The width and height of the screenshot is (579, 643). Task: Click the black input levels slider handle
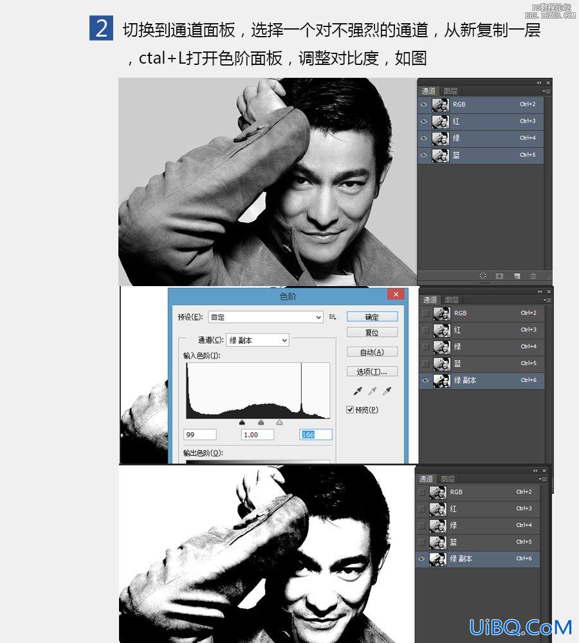[x=242, y=422]
